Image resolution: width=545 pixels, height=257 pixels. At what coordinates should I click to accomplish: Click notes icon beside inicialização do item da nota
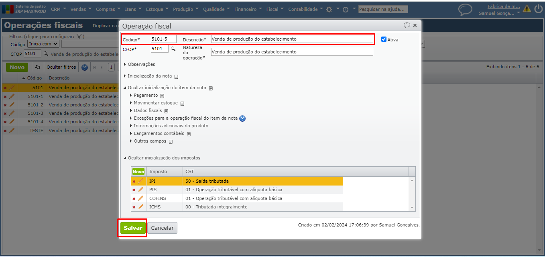211,88
